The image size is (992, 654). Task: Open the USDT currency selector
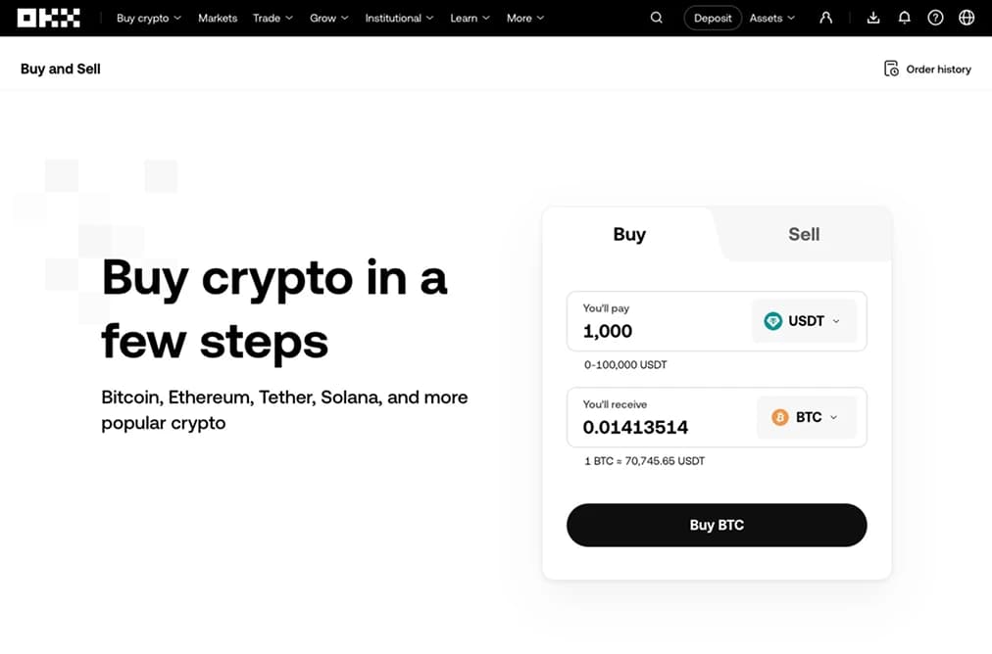click(804, 321)
